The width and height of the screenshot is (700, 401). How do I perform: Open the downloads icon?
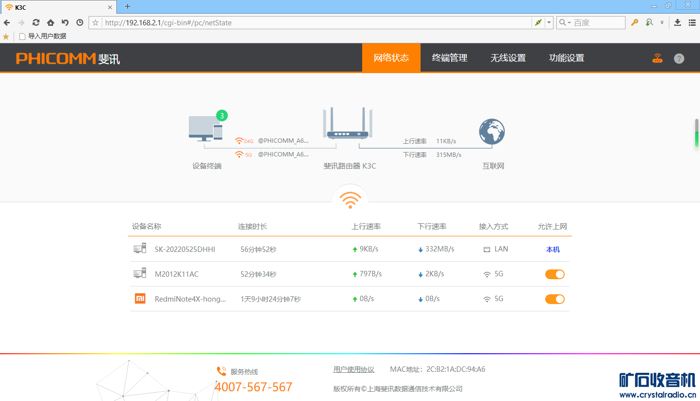coord(678,22)
